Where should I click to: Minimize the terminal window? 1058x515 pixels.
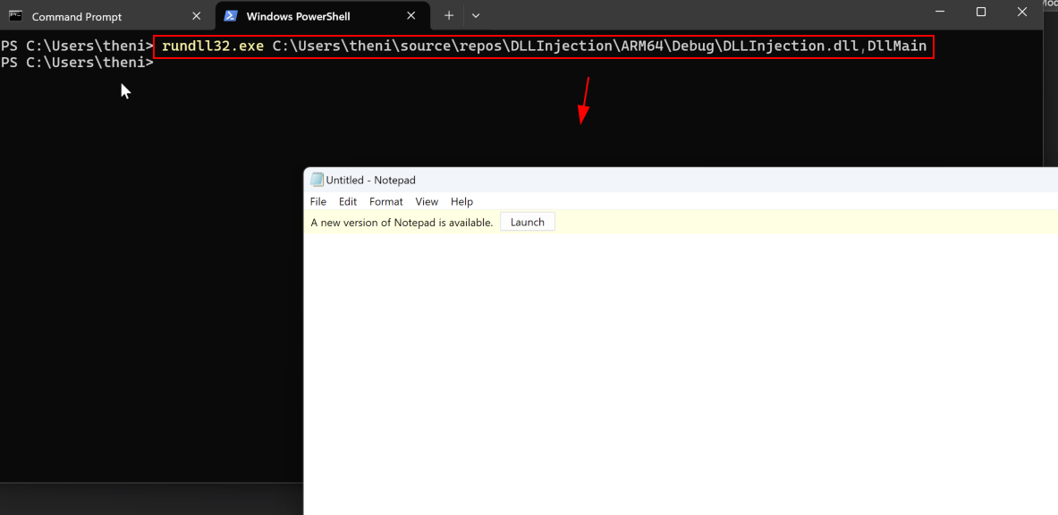click(941, 12)
